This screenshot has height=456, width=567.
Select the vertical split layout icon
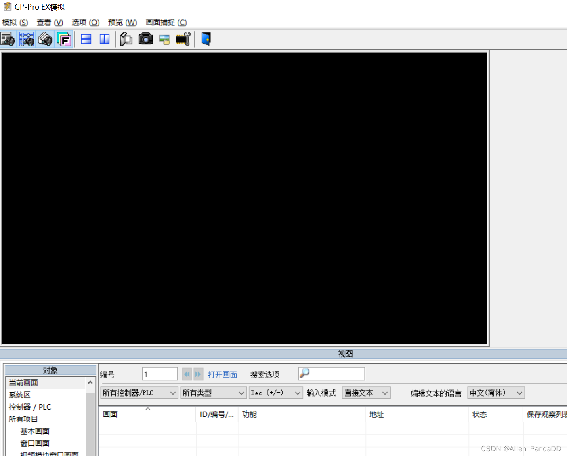(105, 39)
